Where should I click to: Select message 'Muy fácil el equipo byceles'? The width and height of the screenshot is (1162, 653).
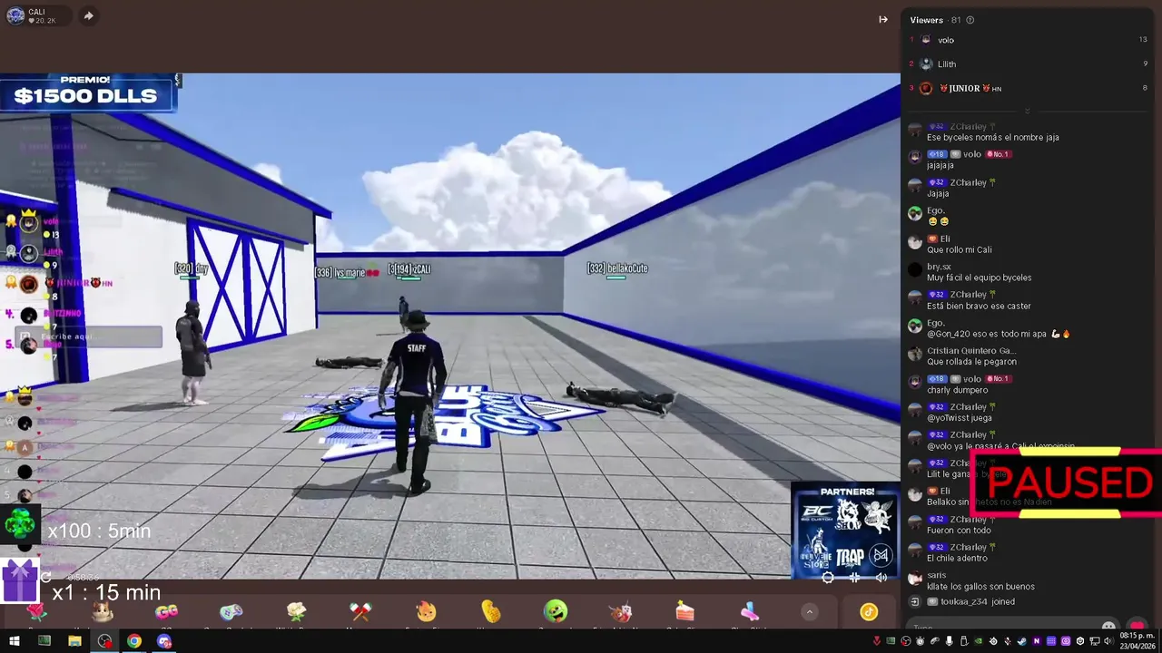pos(980,278)
